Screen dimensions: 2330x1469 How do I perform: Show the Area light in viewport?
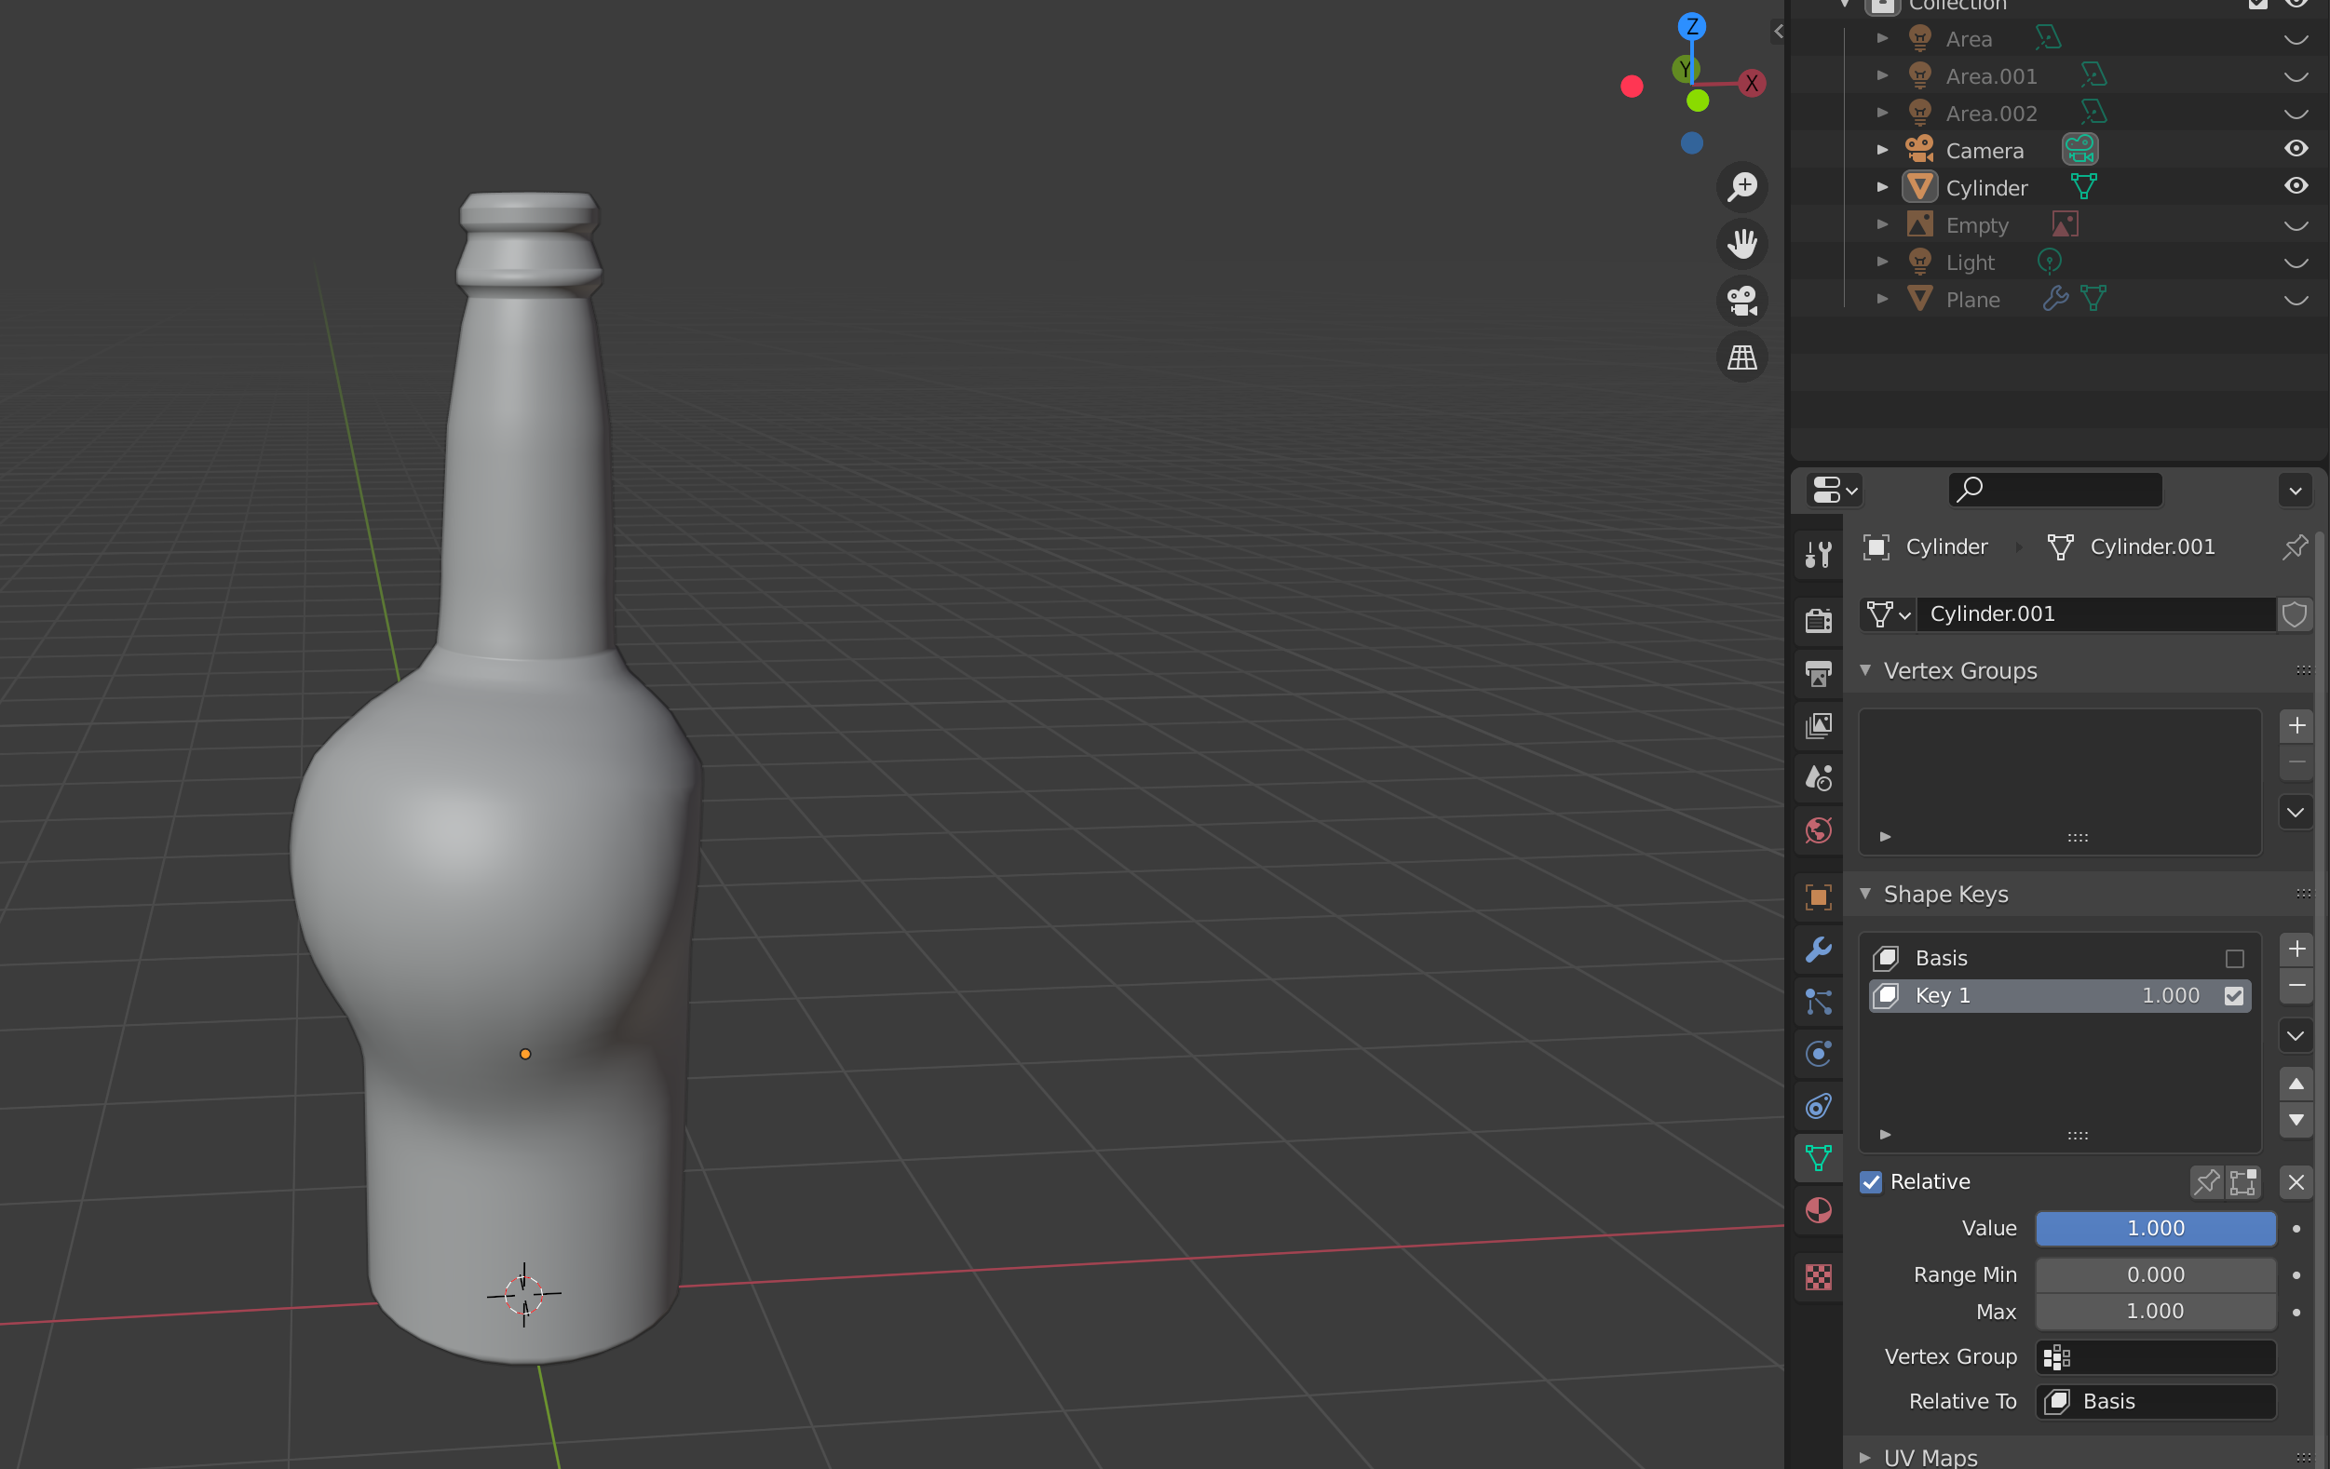click(x=2296, y=40)
